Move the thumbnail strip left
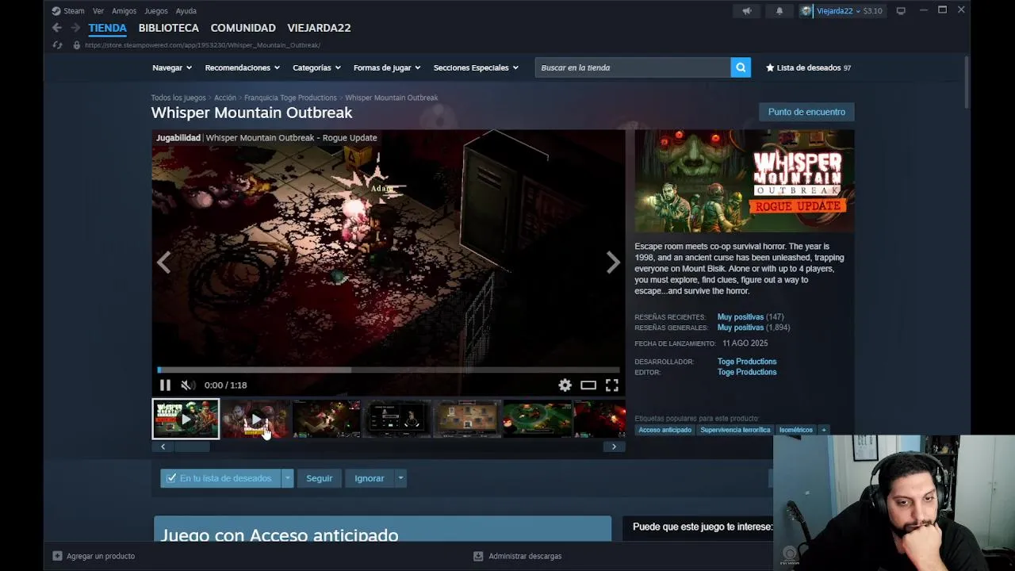This screenshot has height=571, width=1015. [x=163, y=446]
